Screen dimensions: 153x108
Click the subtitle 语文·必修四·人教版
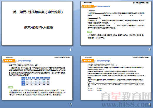pos(39,27)
